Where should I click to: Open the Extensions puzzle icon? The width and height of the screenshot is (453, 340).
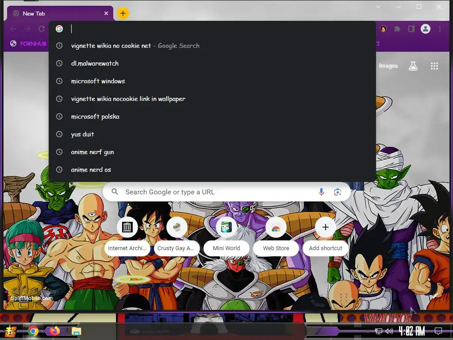coord(398,29)
